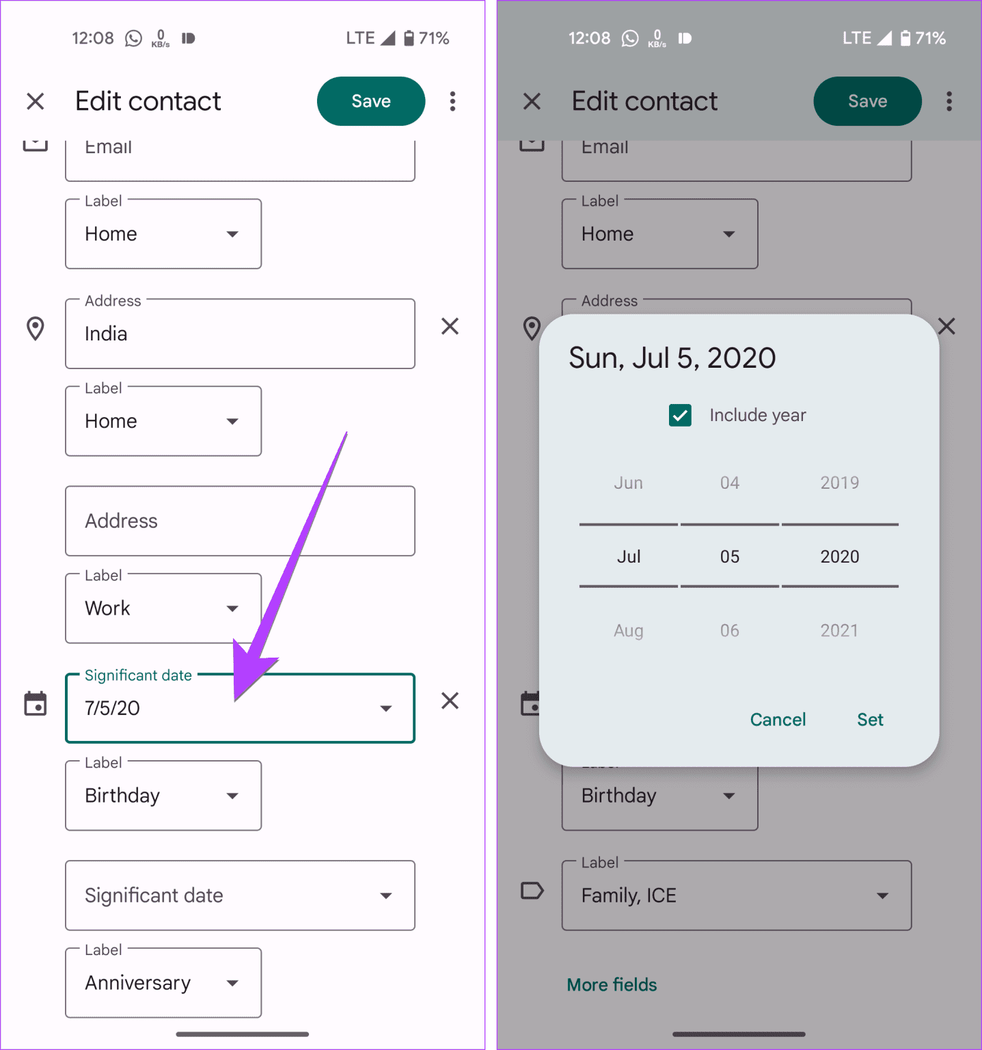Remove the India address with its X icon

coord(450,326)
